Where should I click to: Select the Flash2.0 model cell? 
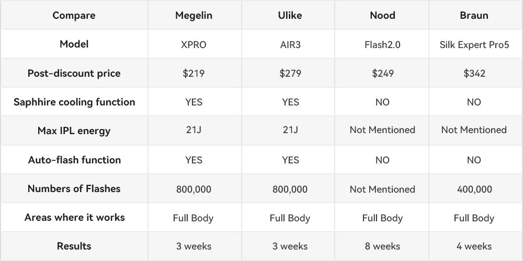pyautogui.click(x=383, y=44)
